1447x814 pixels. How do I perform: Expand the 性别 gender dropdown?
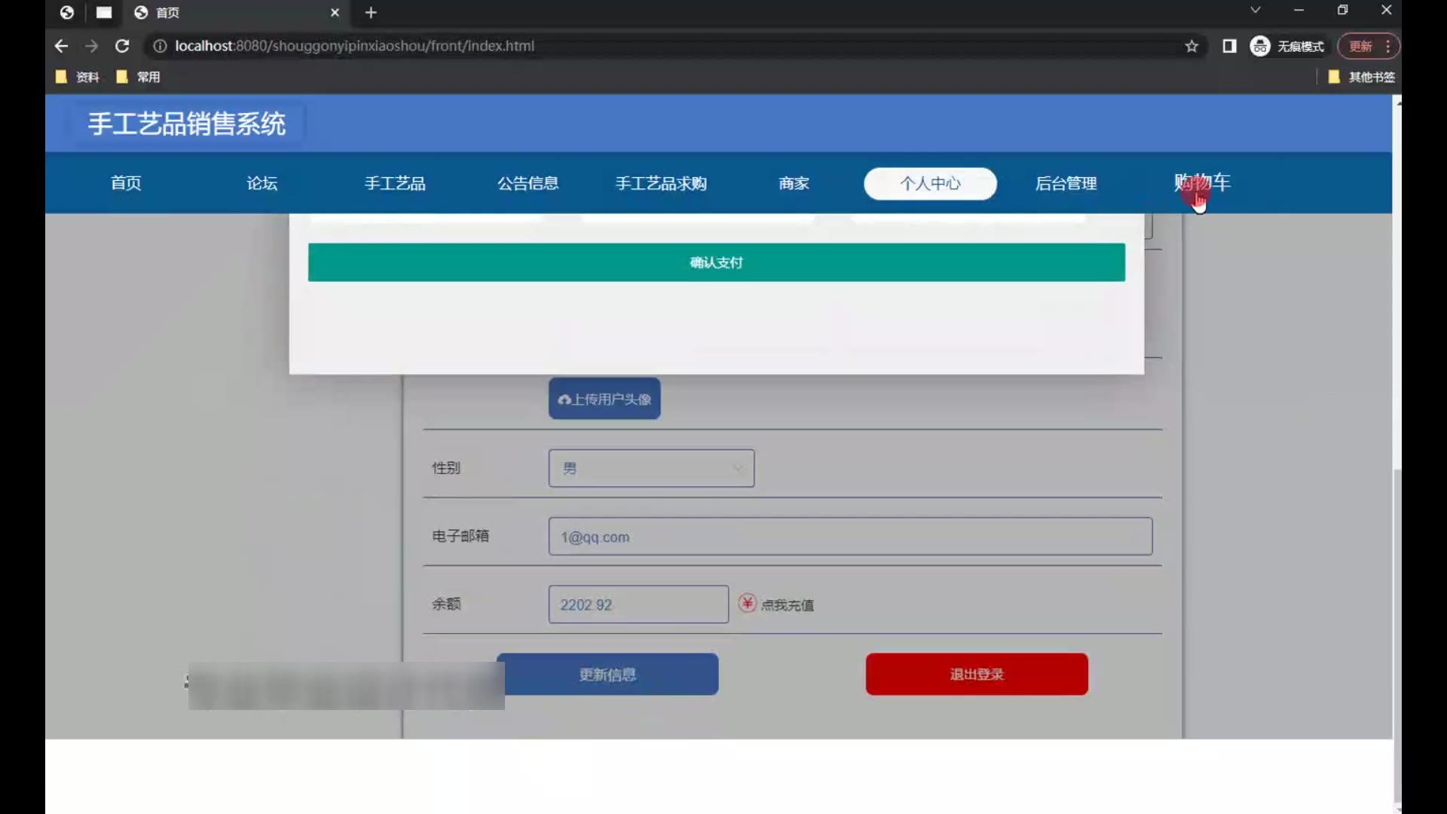pos(651,468)
